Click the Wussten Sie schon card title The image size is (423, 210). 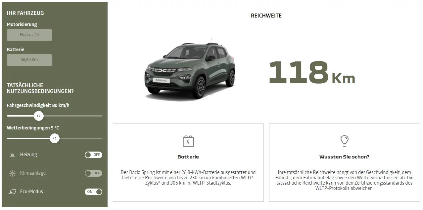345,157
